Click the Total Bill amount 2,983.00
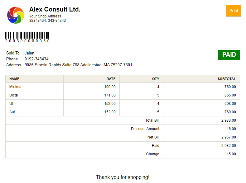 229,120
